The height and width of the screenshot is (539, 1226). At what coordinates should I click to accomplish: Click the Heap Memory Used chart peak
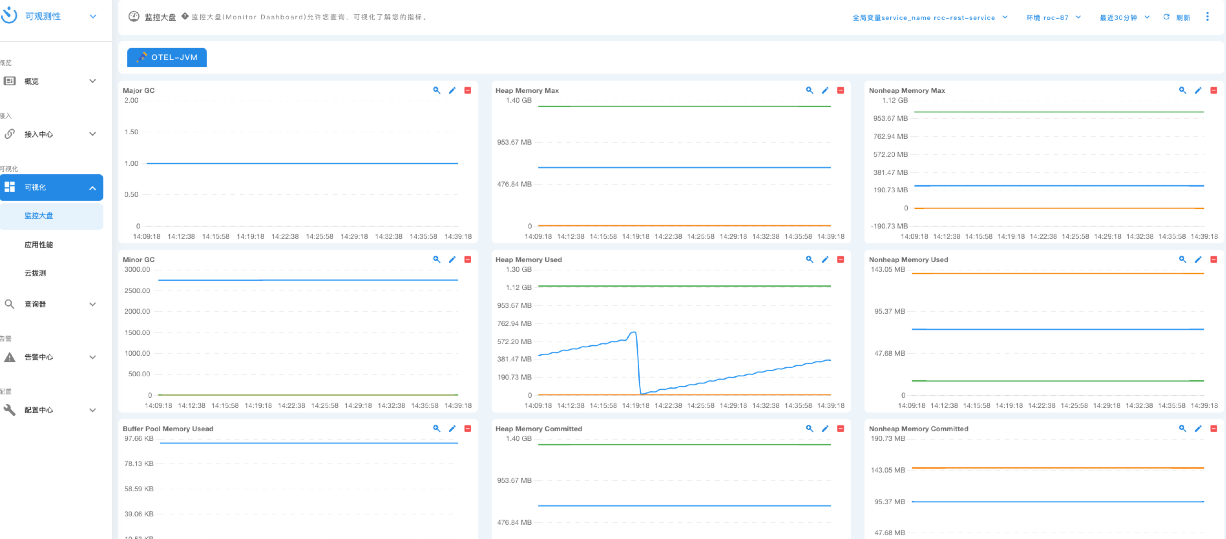634,332
